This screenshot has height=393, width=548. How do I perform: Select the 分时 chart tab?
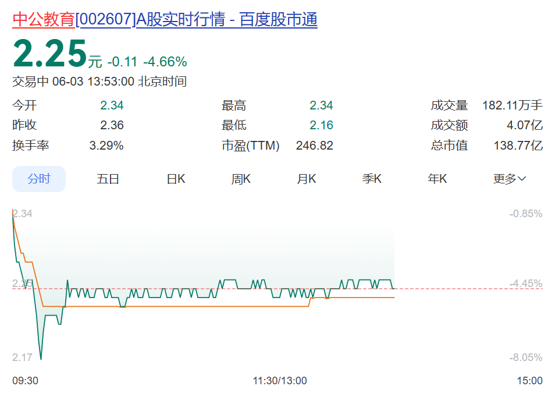[x=39, y=179]
